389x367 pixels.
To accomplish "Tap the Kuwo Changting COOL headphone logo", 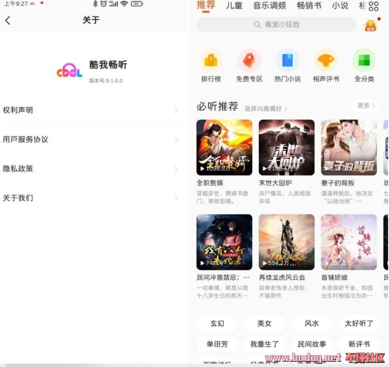I will [70, 71].
